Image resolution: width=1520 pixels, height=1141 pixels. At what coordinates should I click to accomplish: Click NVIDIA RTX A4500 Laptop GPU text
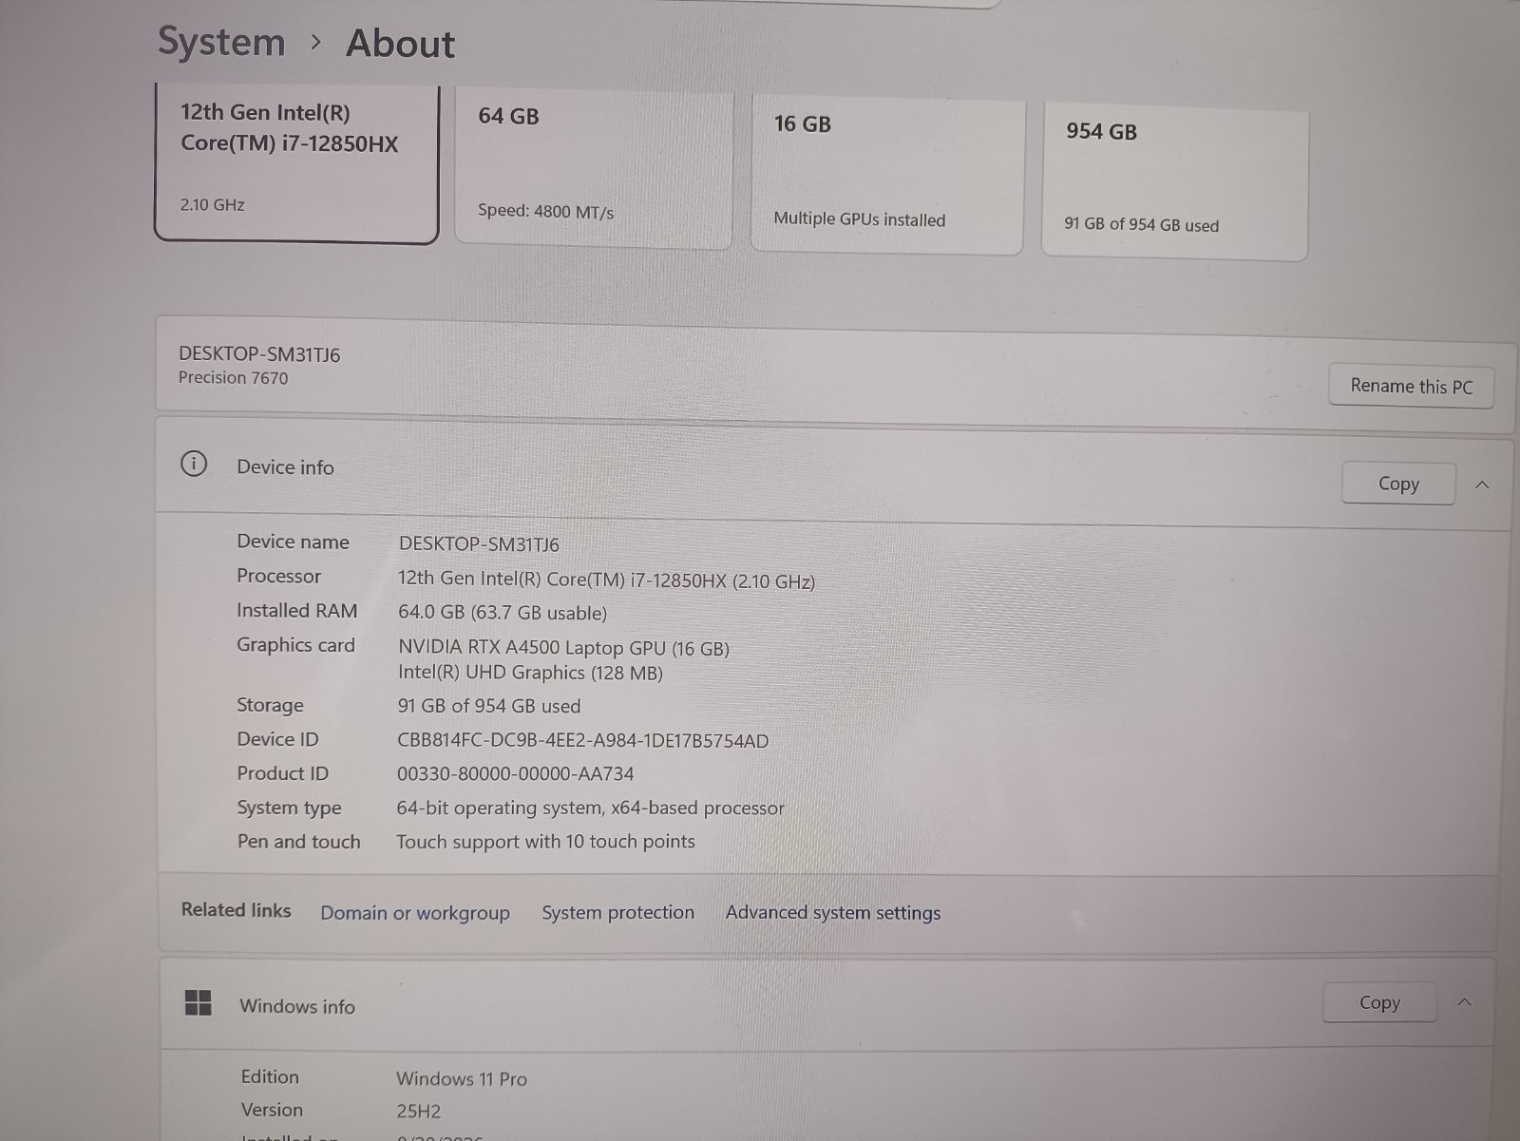tap(564, 648)
